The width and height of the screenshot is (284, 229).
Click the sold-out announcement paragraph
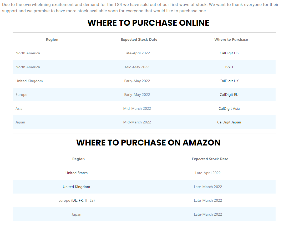pyautogui.click(x=140, y=8)
